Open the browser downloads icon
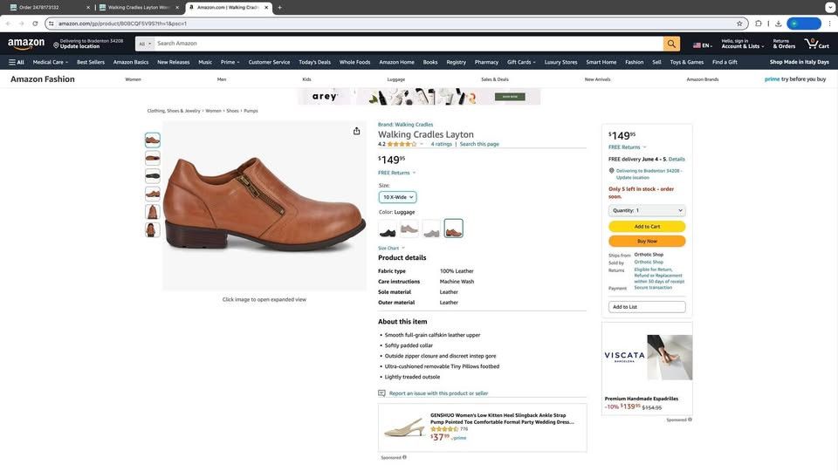 [x=778, y=24]
